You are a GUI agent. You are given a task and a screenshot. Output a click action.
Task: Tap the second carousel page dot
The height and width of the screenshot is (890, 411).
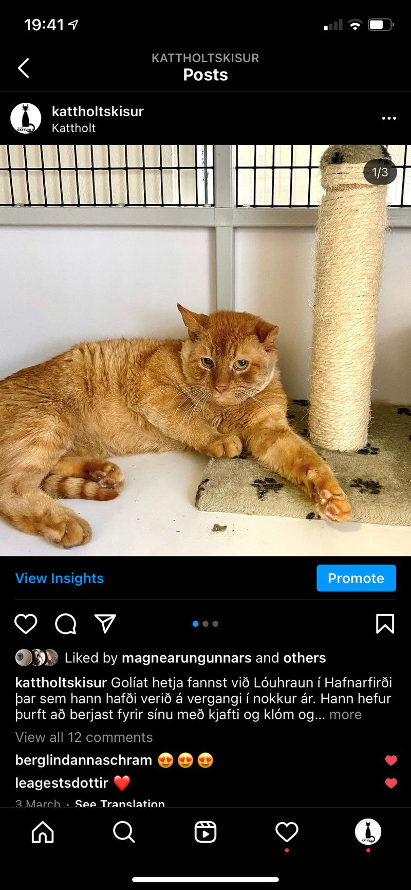point(206,624)
